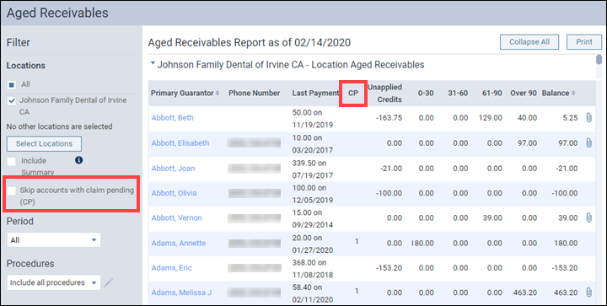607x306 pixels.
Task: Click the 61-90 column header
Action: click(492, 94)
